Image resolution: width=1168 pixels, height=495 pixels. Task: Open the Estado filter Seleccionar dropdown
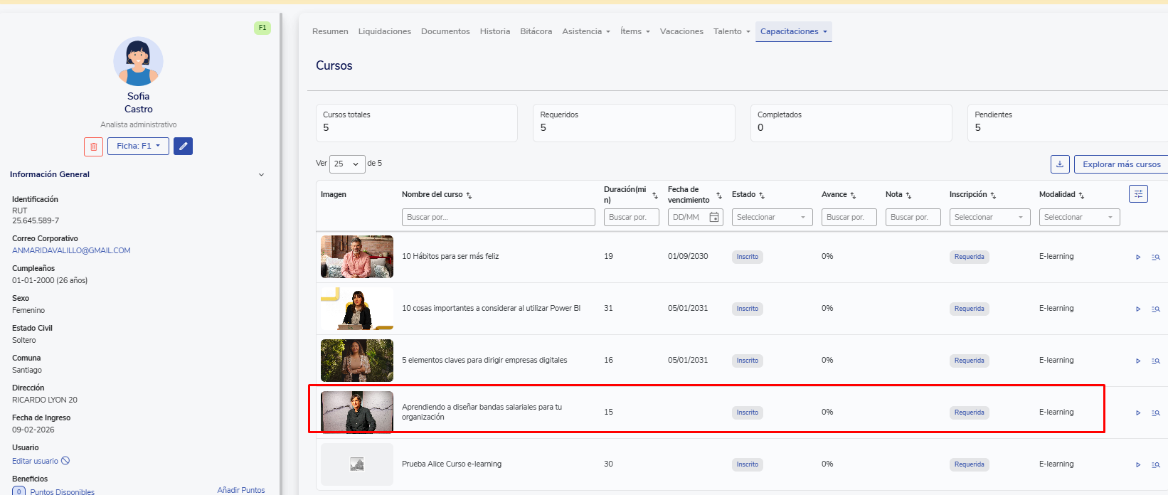click(772, 218)
